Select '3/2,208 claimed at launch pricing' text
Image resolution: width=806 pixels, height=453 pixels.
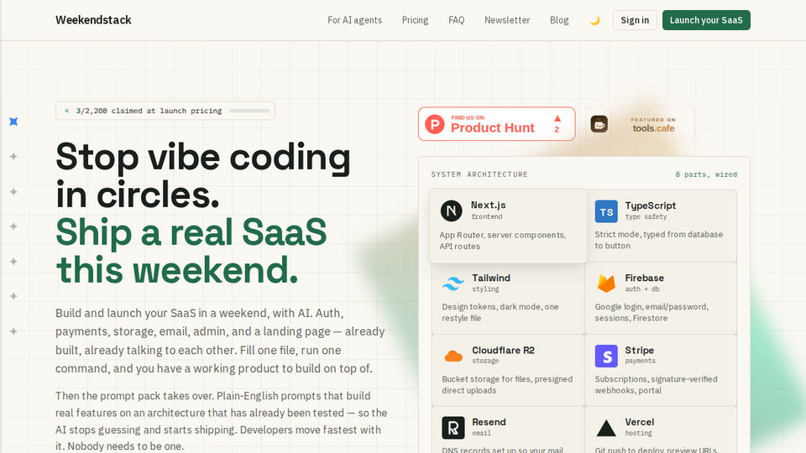click(149, 111)
